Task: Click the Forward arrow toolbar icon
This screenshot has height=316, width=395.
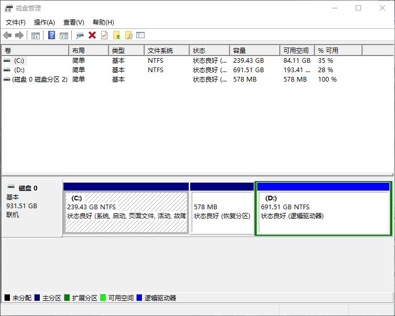Action: tap(19, 35)
